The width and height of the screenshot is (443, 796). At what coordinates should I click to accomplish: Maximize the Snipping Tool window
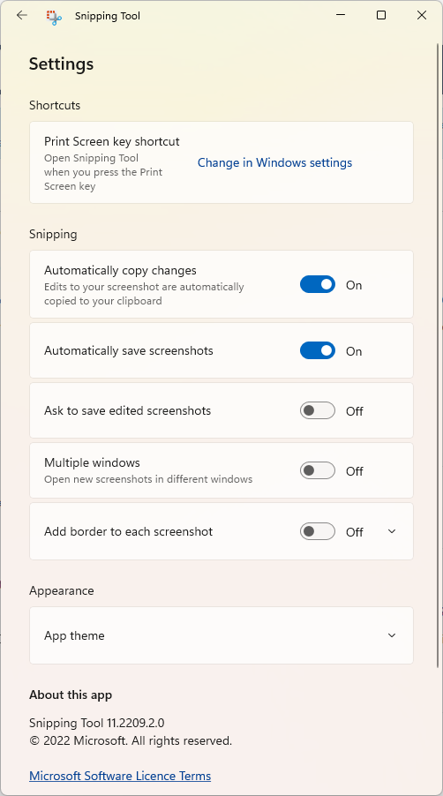tap(381, 15)
